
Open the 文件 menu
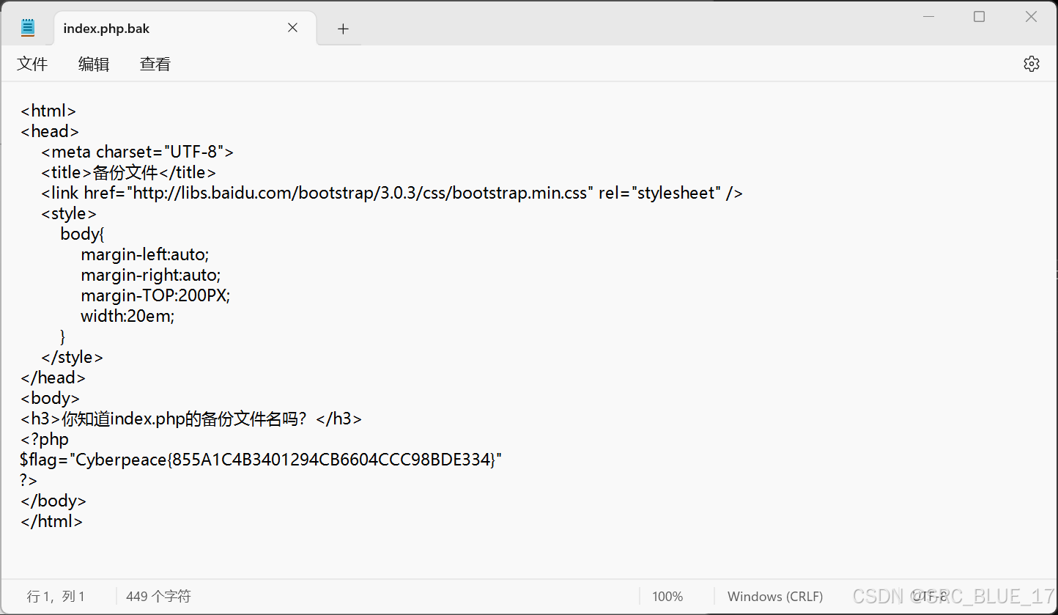point(32,64)
